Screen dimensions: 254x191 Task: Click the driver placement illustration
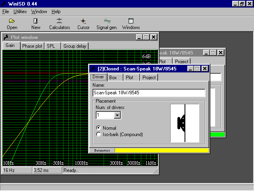(x=185, y=123)
